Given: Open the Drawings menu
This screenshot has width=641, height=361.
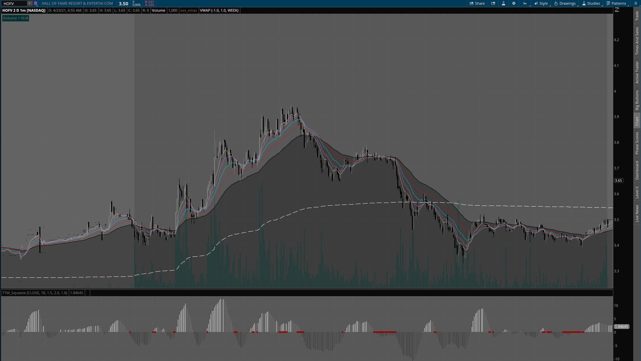Looking at the screenshot, I should (x=565, y=3).
